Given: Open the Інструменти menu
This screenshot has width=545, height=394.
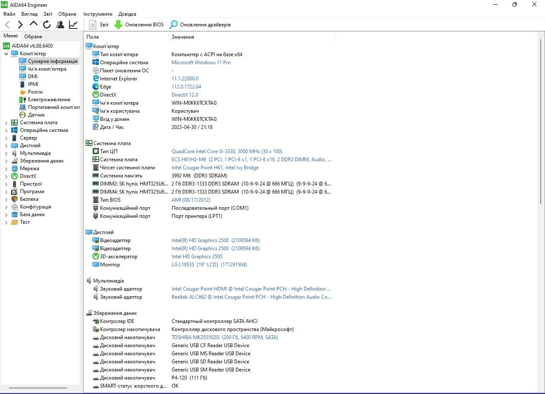Looking at the screenshot, I should tap(98, 14).
